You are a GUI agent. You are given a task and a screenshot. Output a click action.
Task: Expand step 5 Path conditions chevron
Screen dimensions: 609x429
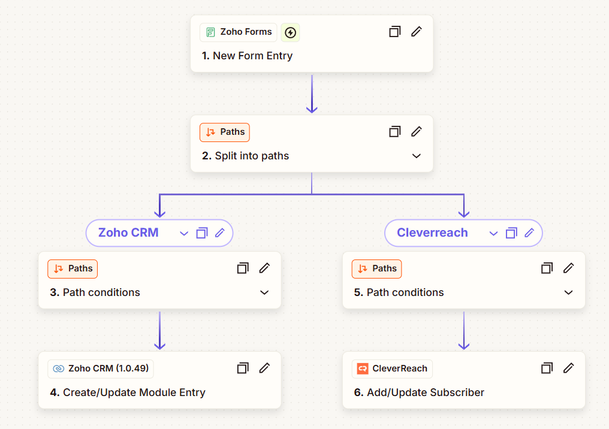(568, 293)
